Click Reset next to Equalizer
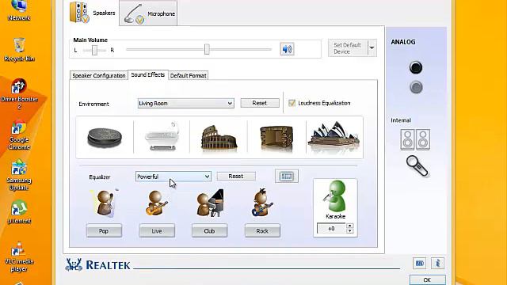 [x=236, y=176]
